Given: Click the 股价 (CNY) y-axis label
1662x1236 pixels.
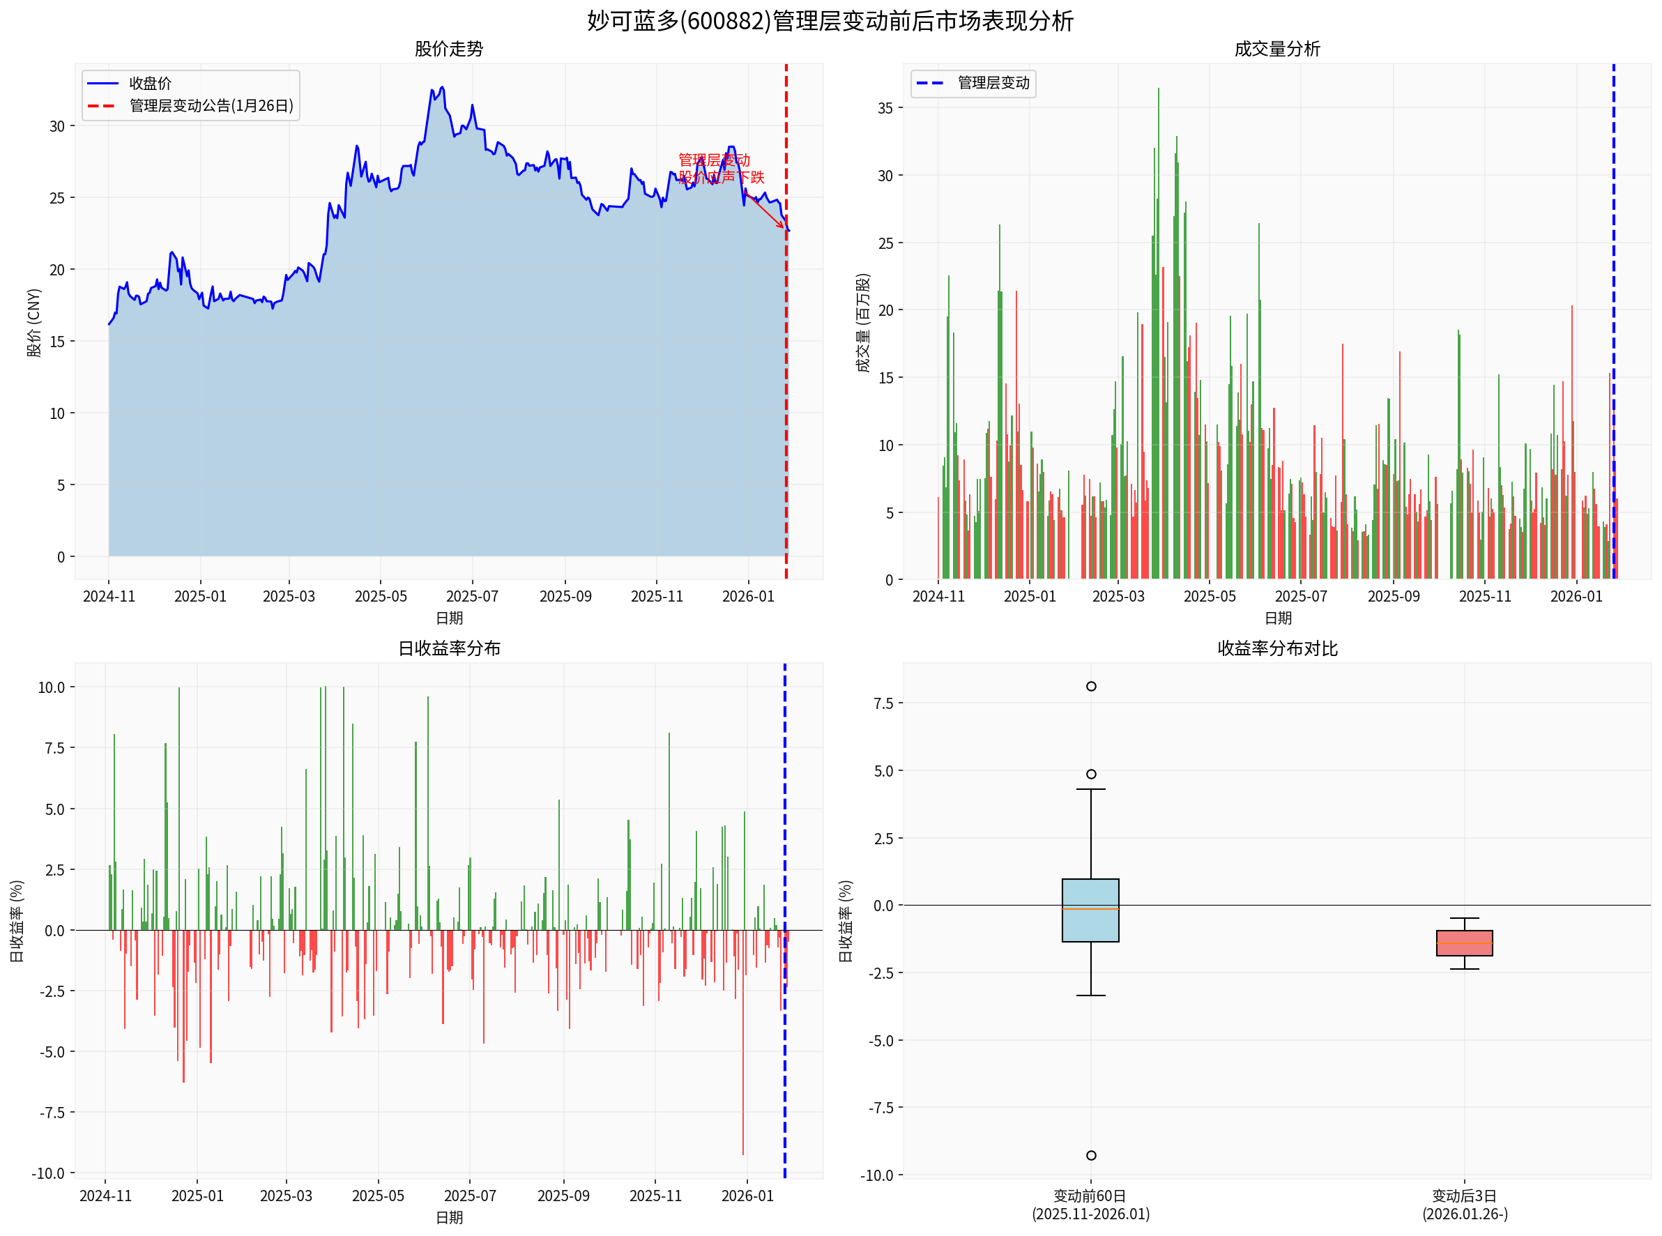Looking at the screenshot, I should point(33,323).
